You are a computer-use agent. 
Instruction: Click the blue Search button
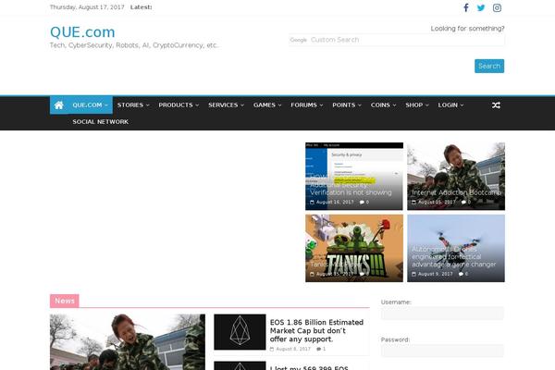point(489,67)
